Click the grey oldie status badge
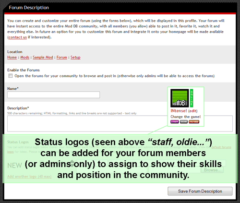The height and width of the screenshot is (203, 240). pyautogui.click(x=184, y=122)
